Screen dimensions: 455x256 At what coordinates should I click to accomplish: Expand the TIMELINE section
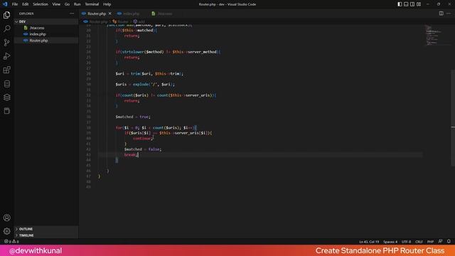click(x=45, y=235)
